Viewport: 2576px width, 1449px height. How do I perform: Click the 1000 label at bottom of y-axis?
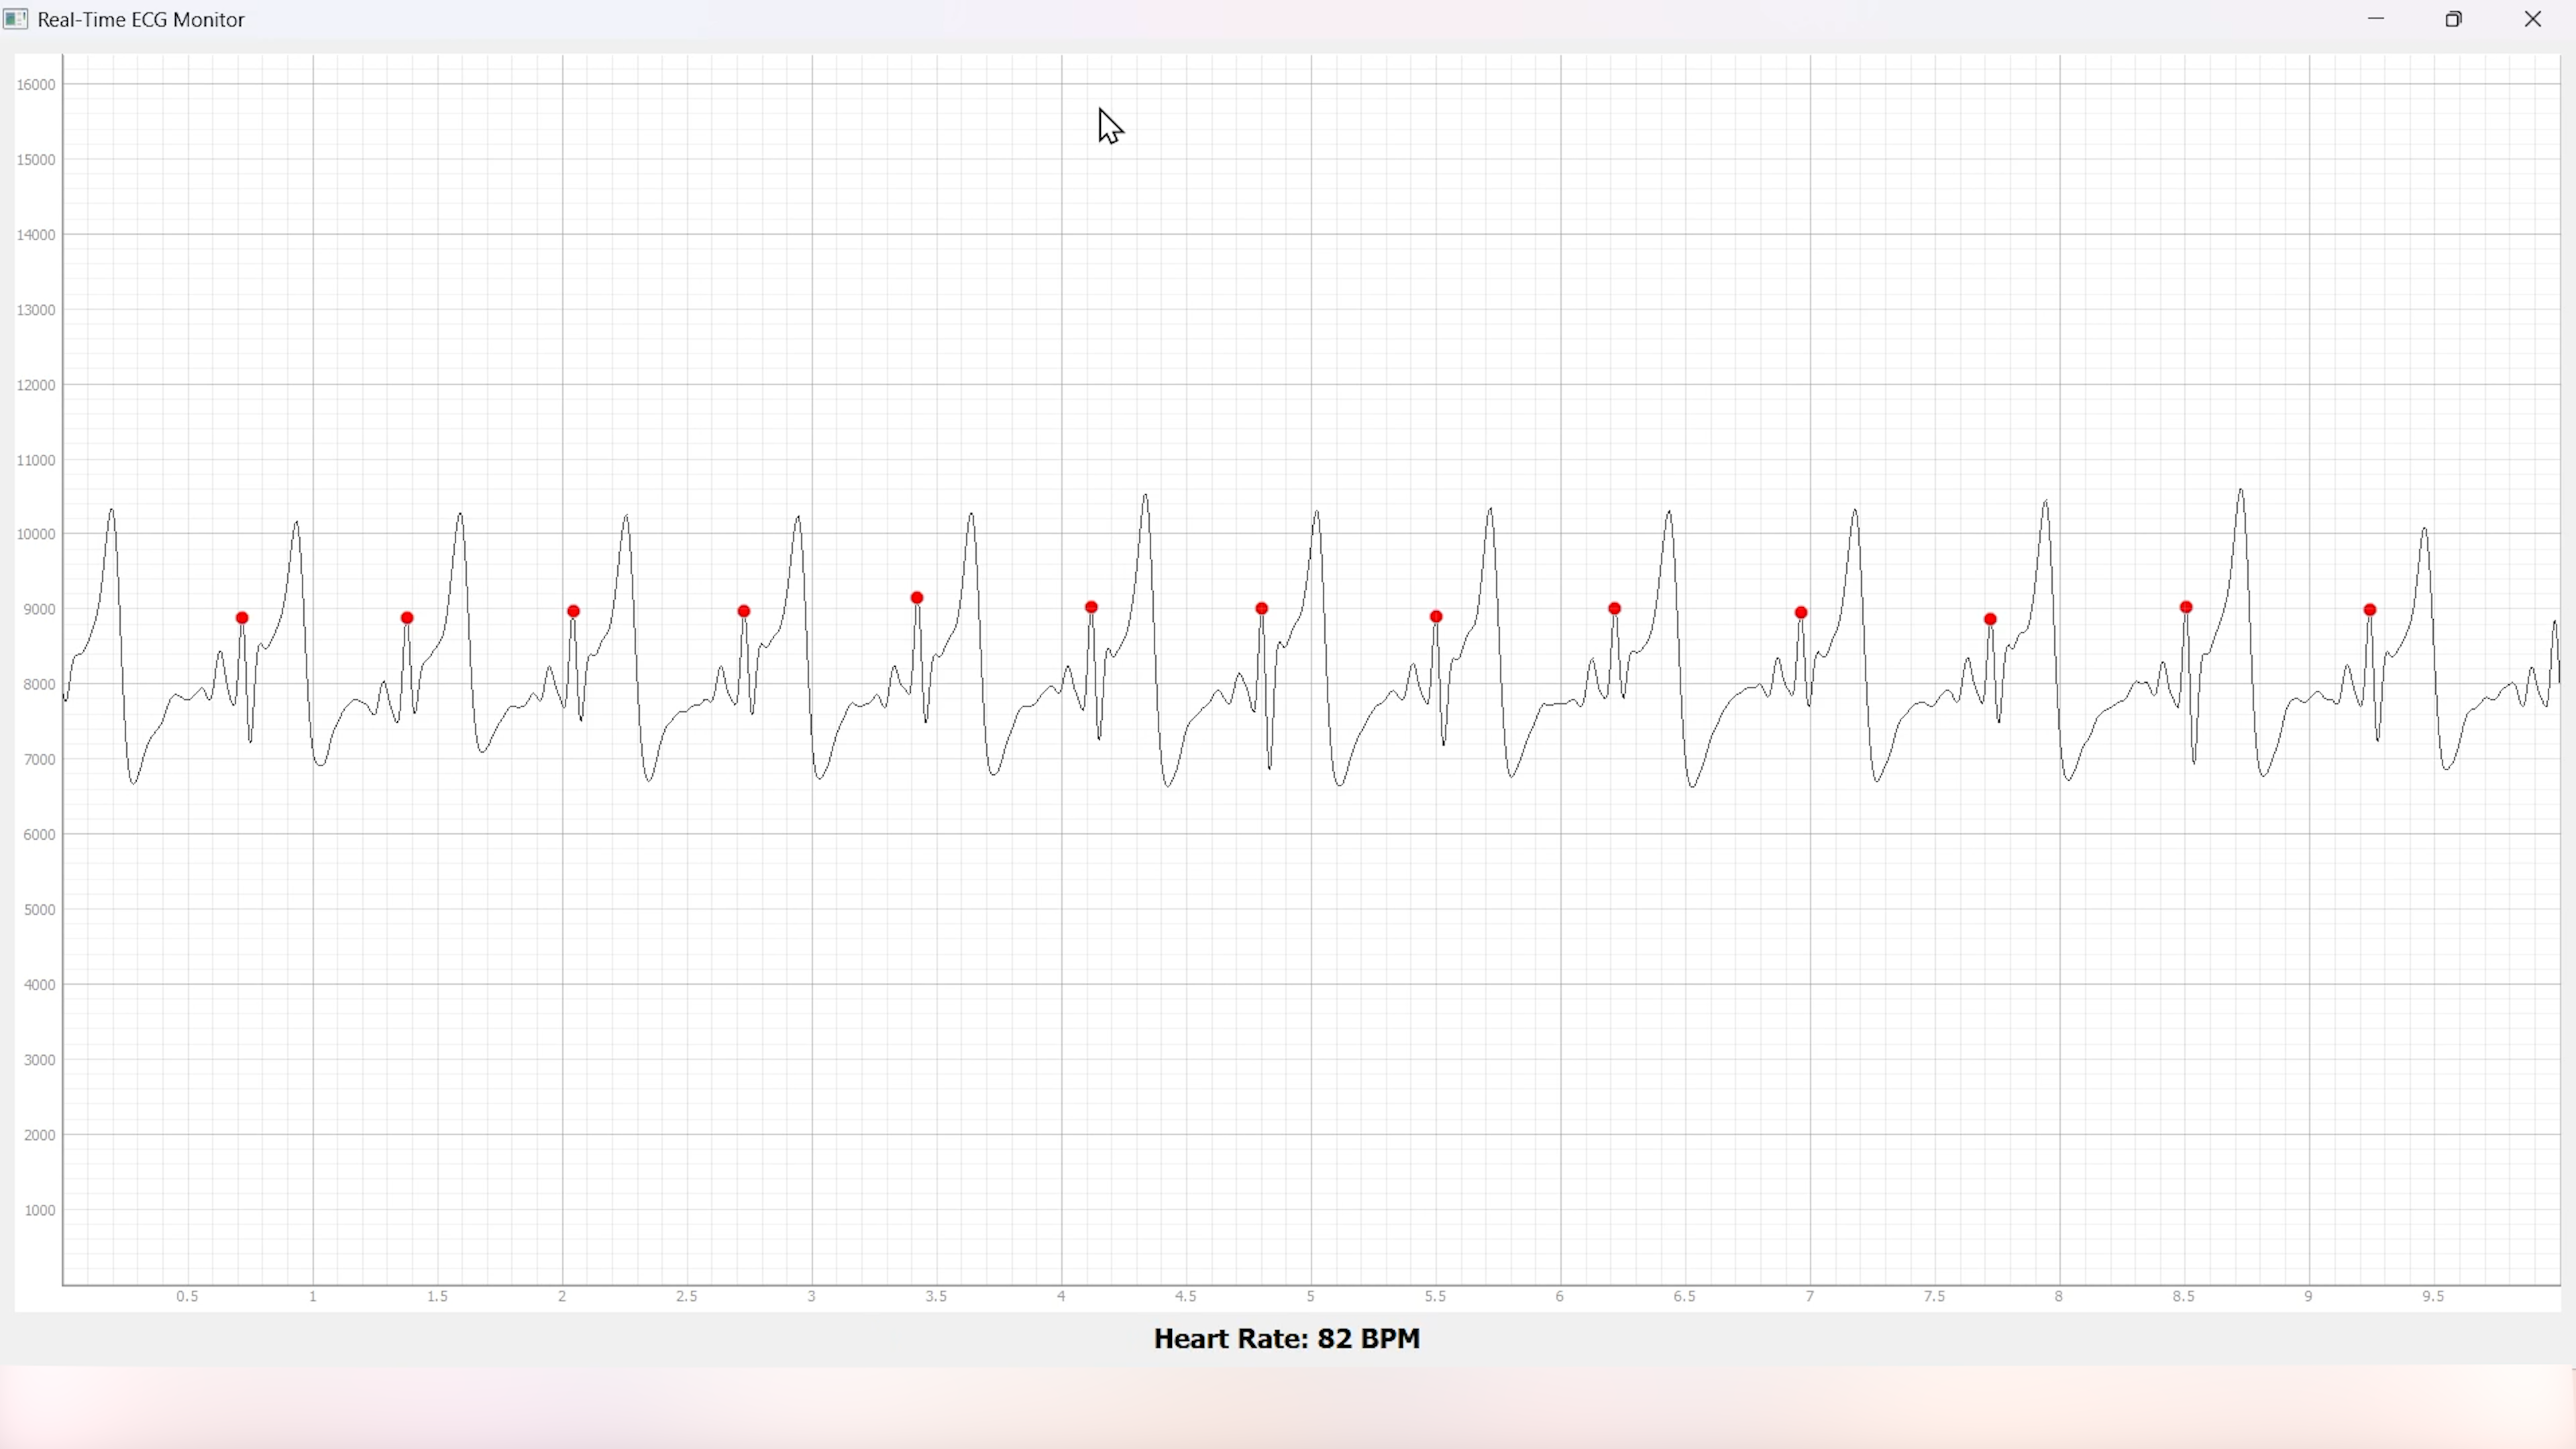tap(40, 1210)
